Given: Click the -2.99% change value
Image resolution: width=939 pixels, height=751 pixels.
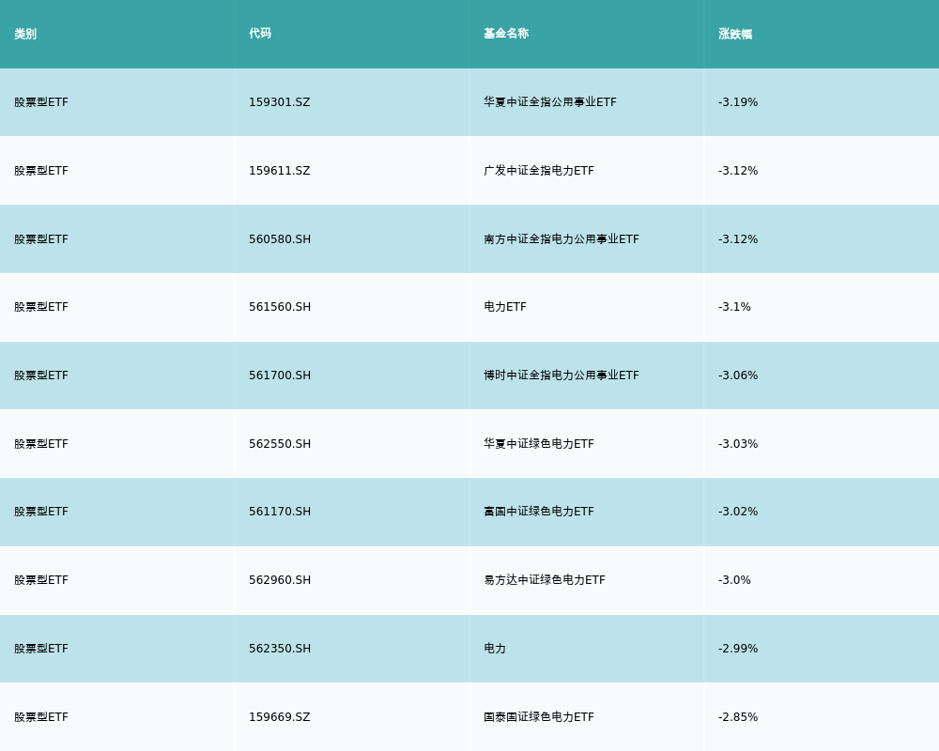Looking at the screenshot, I should click(738, 649).
